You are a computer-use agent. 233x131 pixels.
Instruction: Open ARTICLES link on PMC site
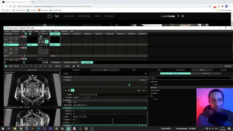[x=69, y=16]
